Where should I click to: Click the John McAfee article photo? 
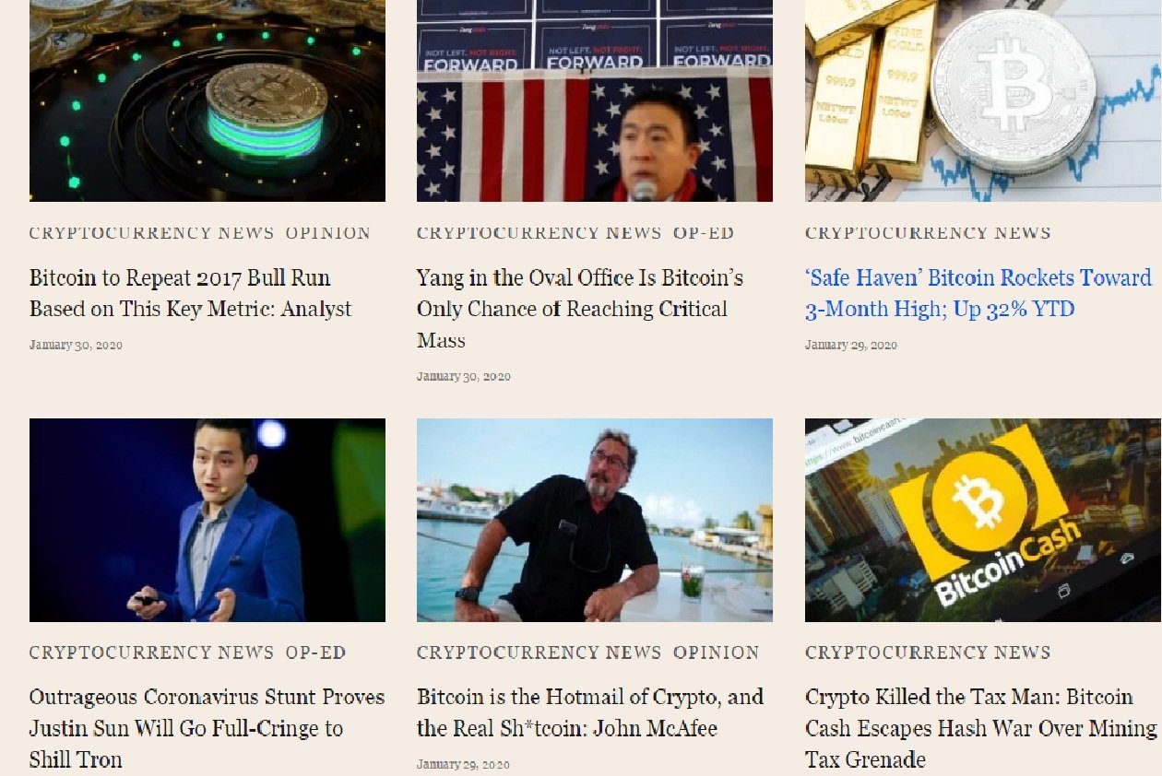point(595,521)
